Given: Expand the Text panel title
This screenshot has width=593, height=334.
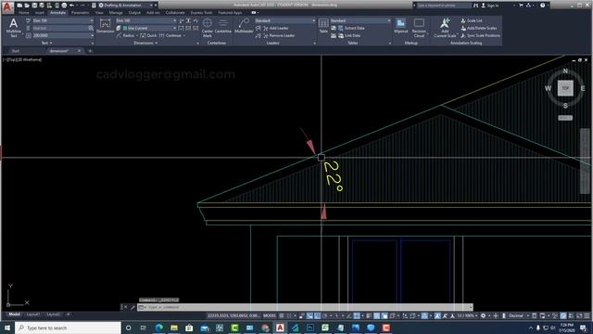Looking at the screenshot, I should [x=47, y=43].
